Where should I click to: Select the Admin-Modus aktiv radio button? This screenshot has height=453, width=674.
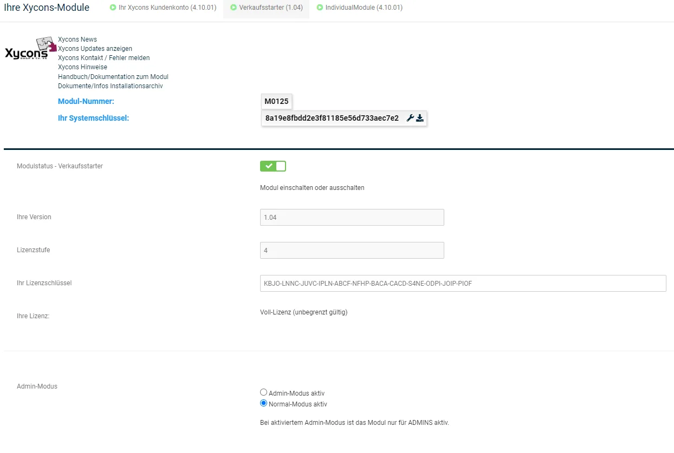[264, 392]
